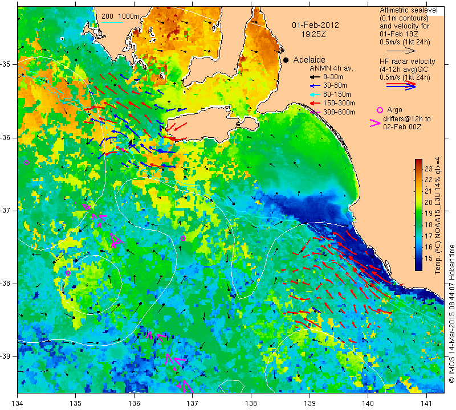Click the 'Argo' legend label
Screen dimensions: 456x410
click(x=394, y=110)
